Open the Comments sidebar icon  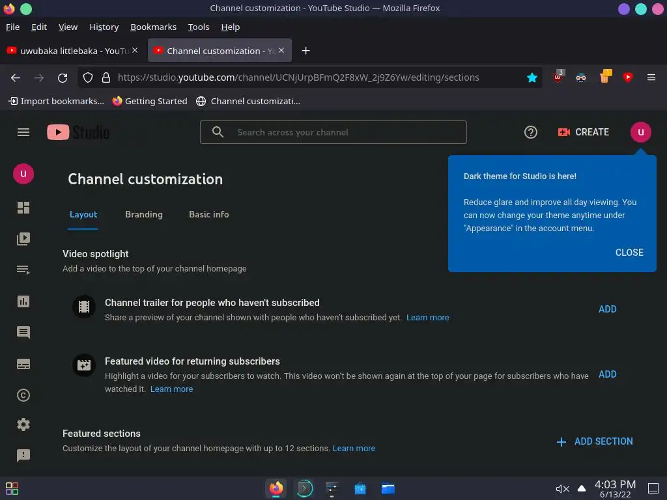[x=23, y=333]
